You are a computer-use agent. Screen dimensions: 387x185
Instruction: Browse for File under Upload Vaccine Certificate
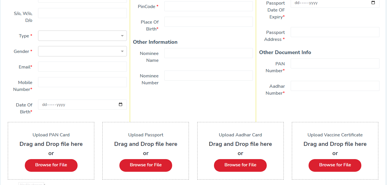(x=335, y=165)
